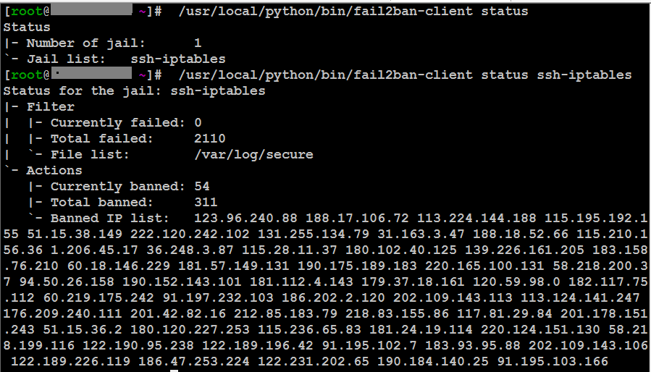
Task: Click banned IP 188.17.106.72
Action: 357,218
